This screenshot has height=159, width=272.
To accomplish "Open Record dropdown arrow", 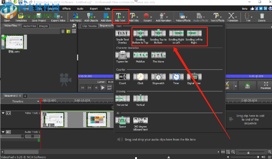I will click(151, 17).
